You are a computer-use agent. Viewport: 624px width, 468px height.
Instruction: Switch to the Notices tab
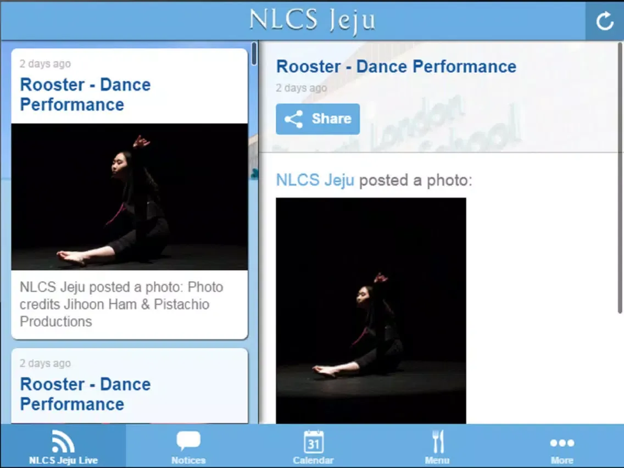[188, 445]
